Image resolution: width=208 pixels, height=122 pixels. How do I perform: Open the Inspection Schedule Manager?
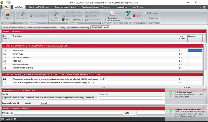112,16
